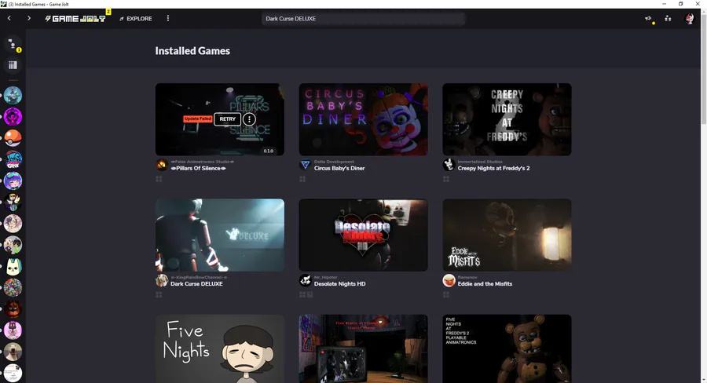
Task: Click the 0.1.0 version badge
Action: pos(269,151)
